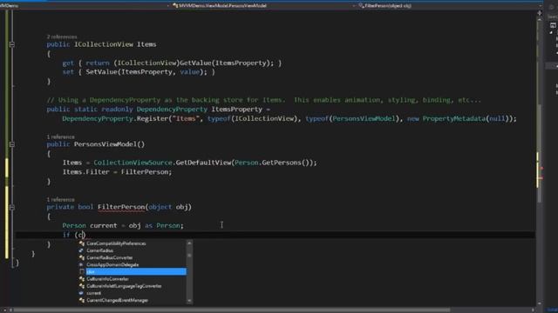The image size is (558, 313).
Task: Click the '1 reference' CodeLens above FilterPerson
Action: [x=60, y=200]
